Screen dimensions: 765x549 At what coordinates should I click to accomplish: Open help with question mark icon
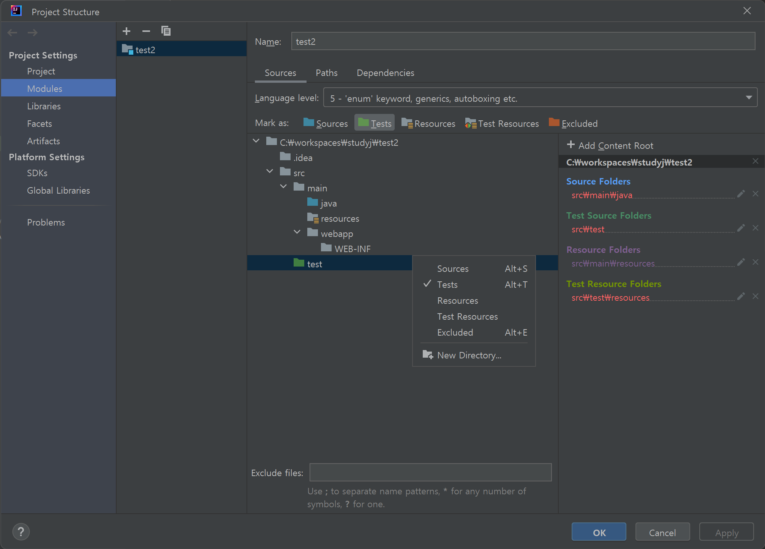21,532
